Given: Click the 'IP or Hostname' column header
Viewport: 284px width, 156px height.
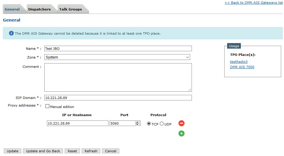Looking at the screenshot, I should (x=77, y=115).
